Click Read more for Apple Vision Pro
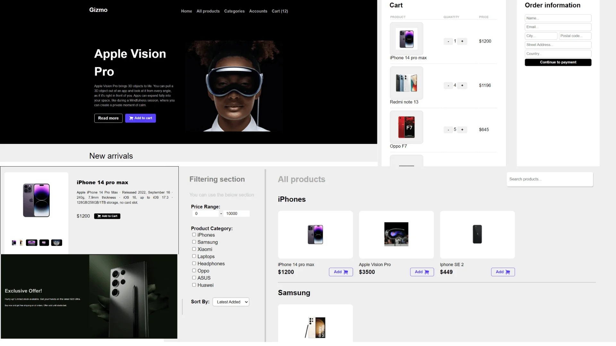This screenshot has height=346, width=616. coord(108,118)
